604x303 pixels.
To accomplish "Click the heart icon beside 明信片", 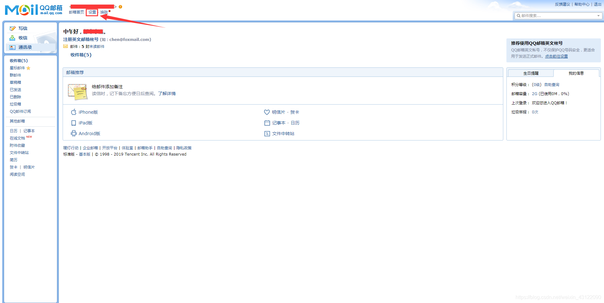I will point(267,112).
